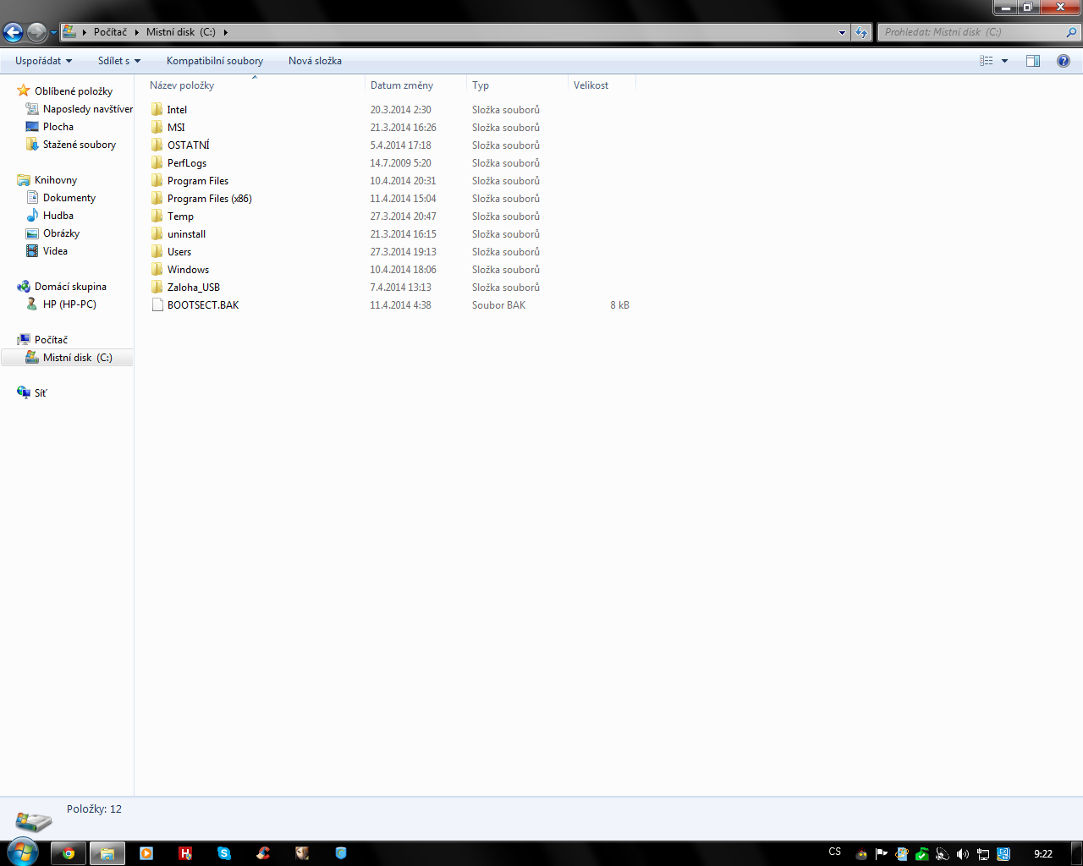The height and width of the screenshot is (866, 1083).
Task: Select the BOOTSECT.BAK file icon
Action: click(x=157, y=304)
